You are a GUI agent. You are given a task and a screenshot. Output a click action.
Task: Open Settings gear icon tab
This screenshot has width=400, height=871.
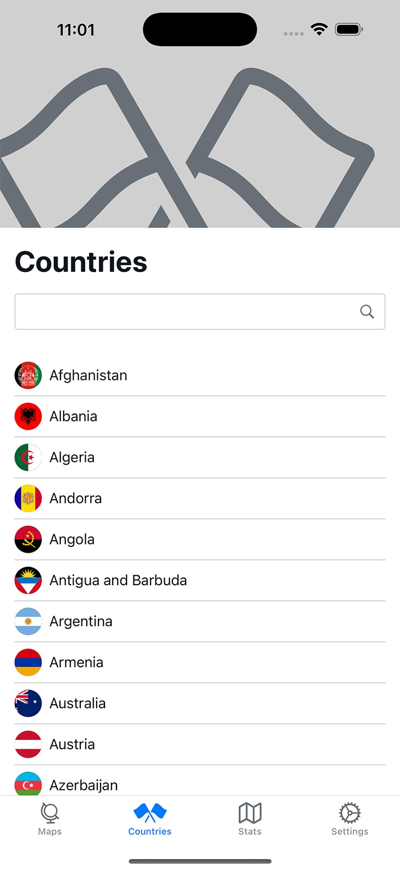pos(349,813)
